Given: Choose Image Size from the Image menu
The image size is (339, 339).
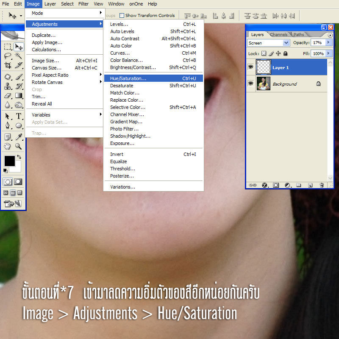Looking at the screenshot, I should click(x=64, y=61).
